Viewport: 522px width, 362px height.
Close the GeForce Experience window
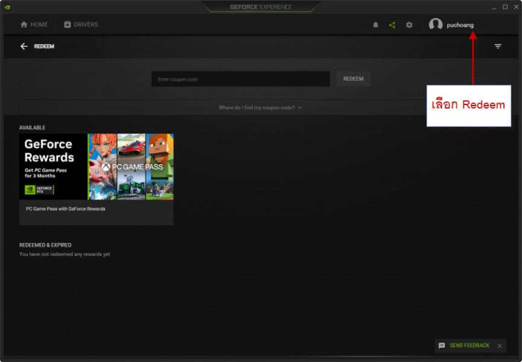(516, 7)
